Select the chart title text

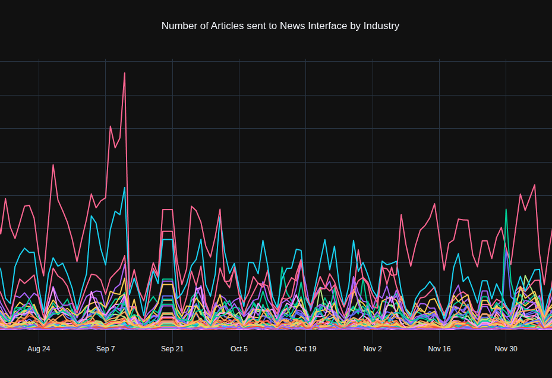(x=280, y=26)
